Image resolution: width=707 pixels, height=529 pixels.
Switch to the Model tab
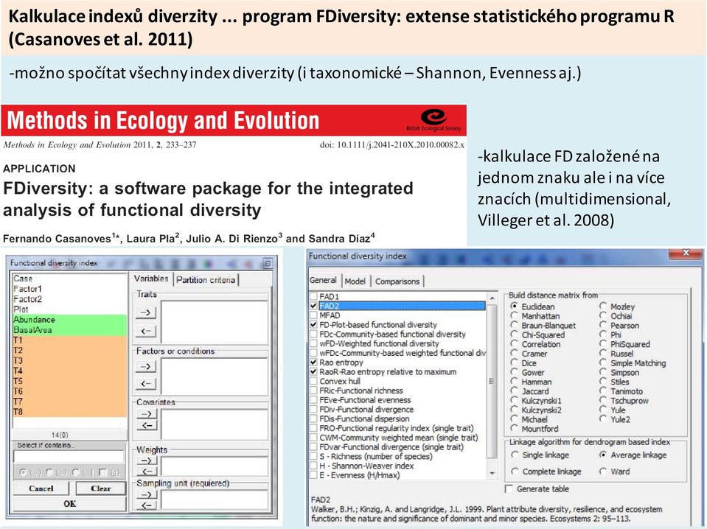[x=355, y=281]
